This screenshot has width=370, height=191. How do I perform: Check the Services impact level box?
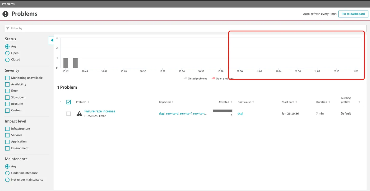tap(7, 135)
